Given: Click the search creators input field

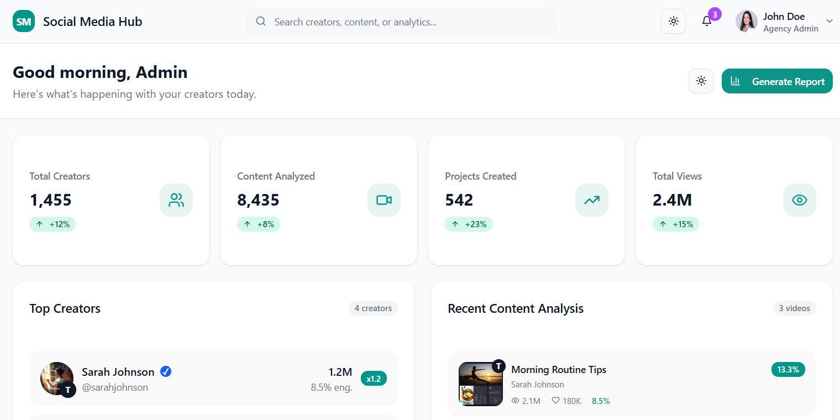Looking at the screenshot, I should 401,22.
